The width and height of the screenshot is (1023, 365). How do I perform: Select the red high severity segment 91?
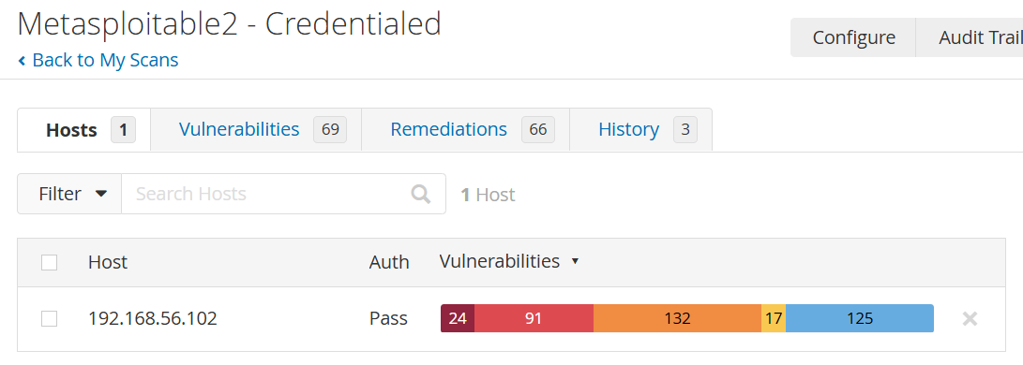pos(534,319)
